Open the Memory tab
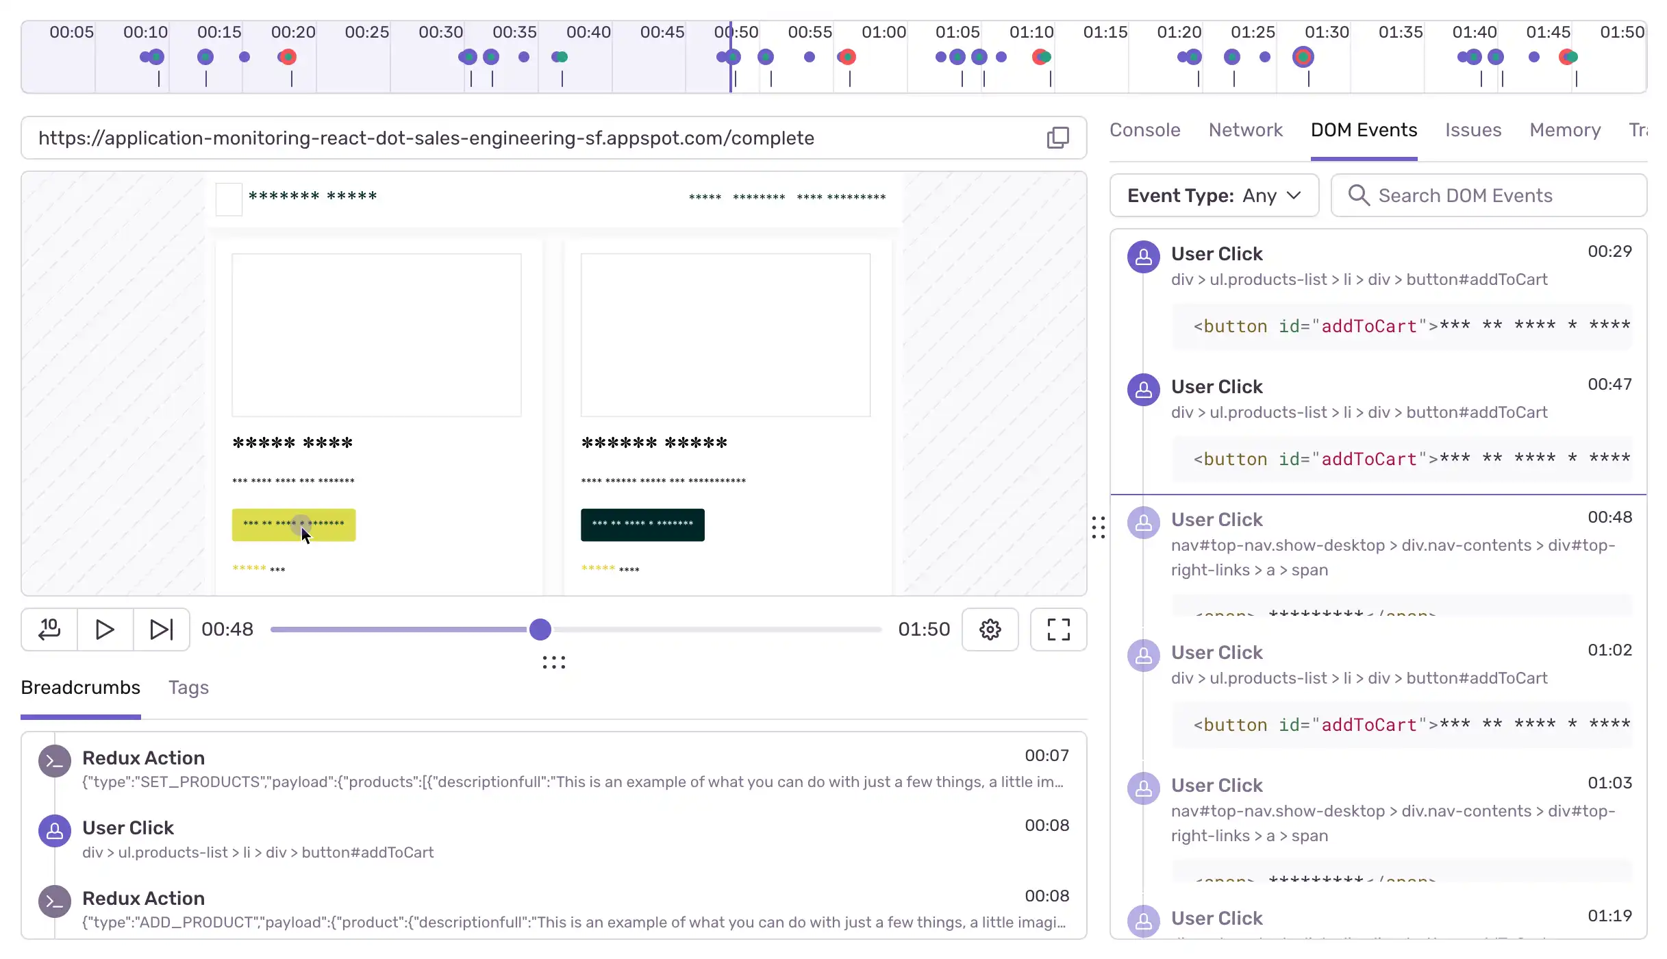Image resolution: width=1667 pixels, height=959 pixels. tap(1565, 130)
